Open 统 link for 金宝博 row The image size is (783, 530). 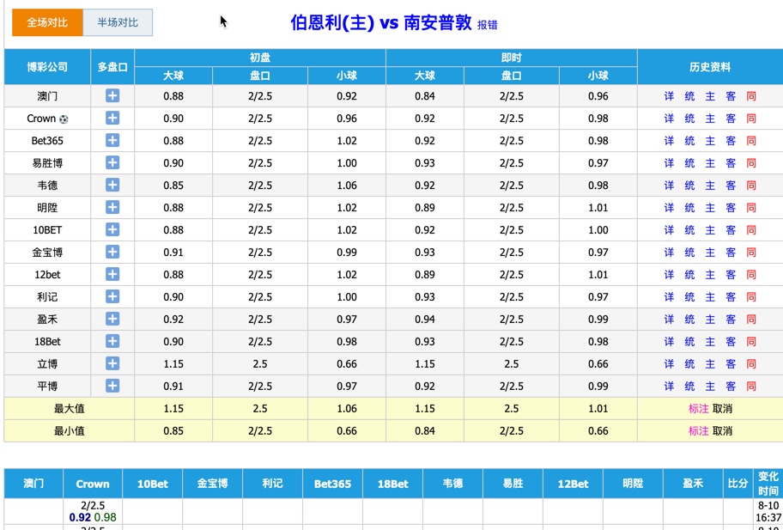(689, 253)
